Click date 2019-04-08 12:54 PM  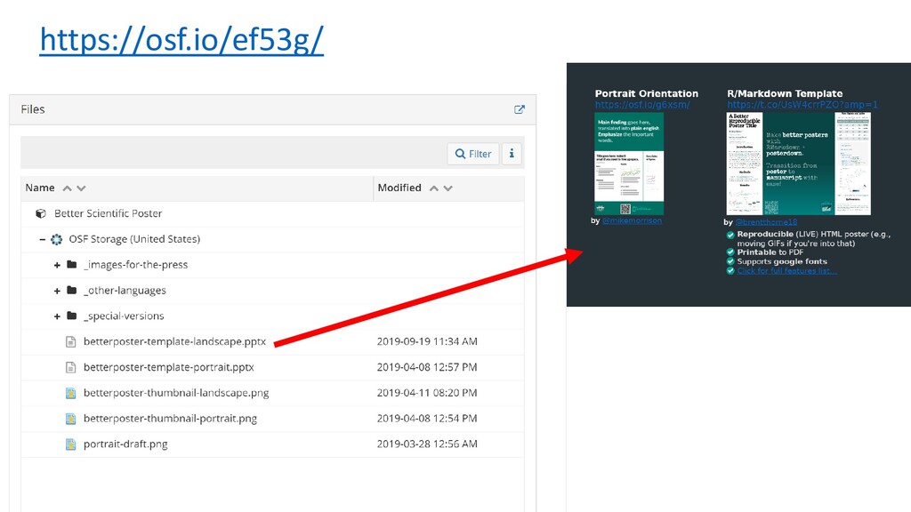(x=427, y=419)
